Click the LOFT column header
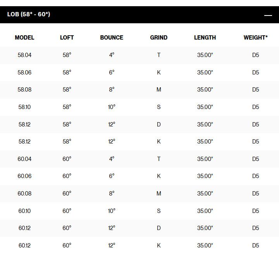This screenshot has height=256, width=279. 67,38
